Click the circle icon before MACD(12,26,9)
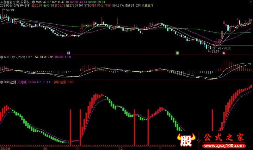This screenshot has height=150, width=253. coord(2,57)
